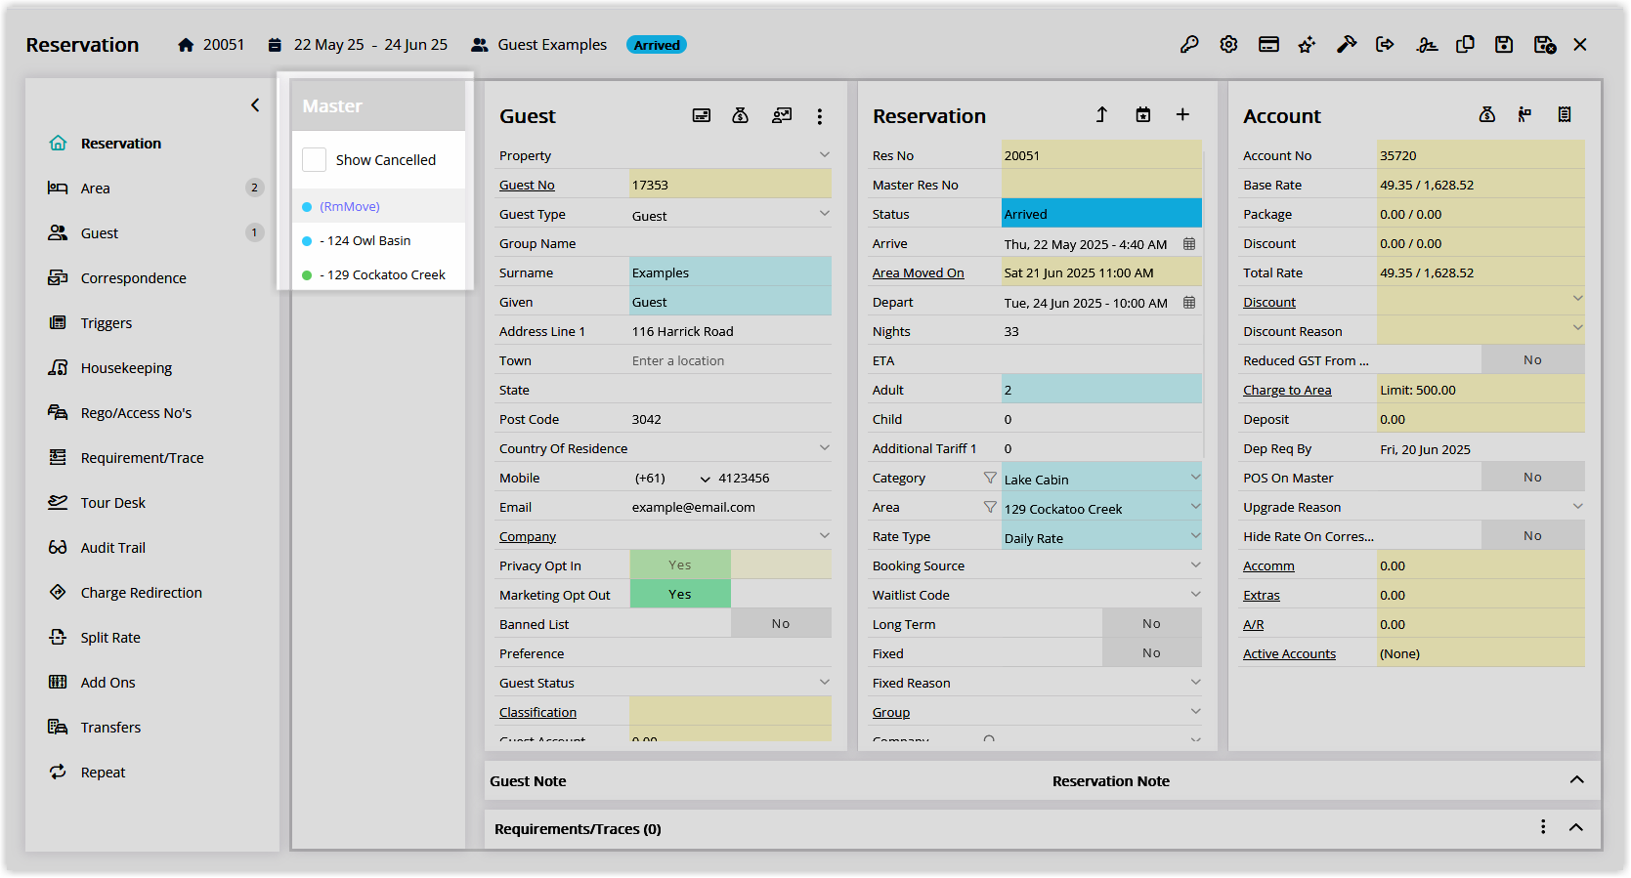1631x878 pixels.
Task: Click the copy reservation icon
Action: [1465, 45]
